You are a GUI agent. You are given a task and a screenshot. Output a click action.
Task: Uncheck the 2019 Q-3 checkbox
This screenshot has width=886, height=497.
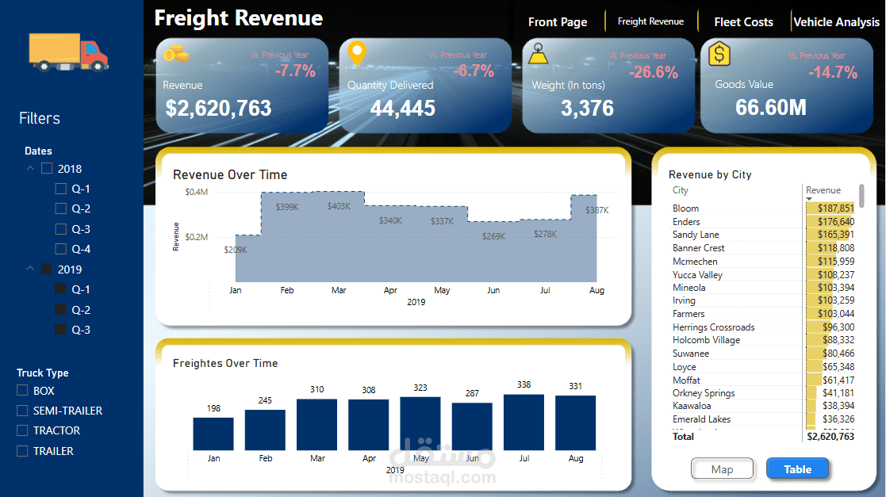pyautogui.click(x=60, y=329)
